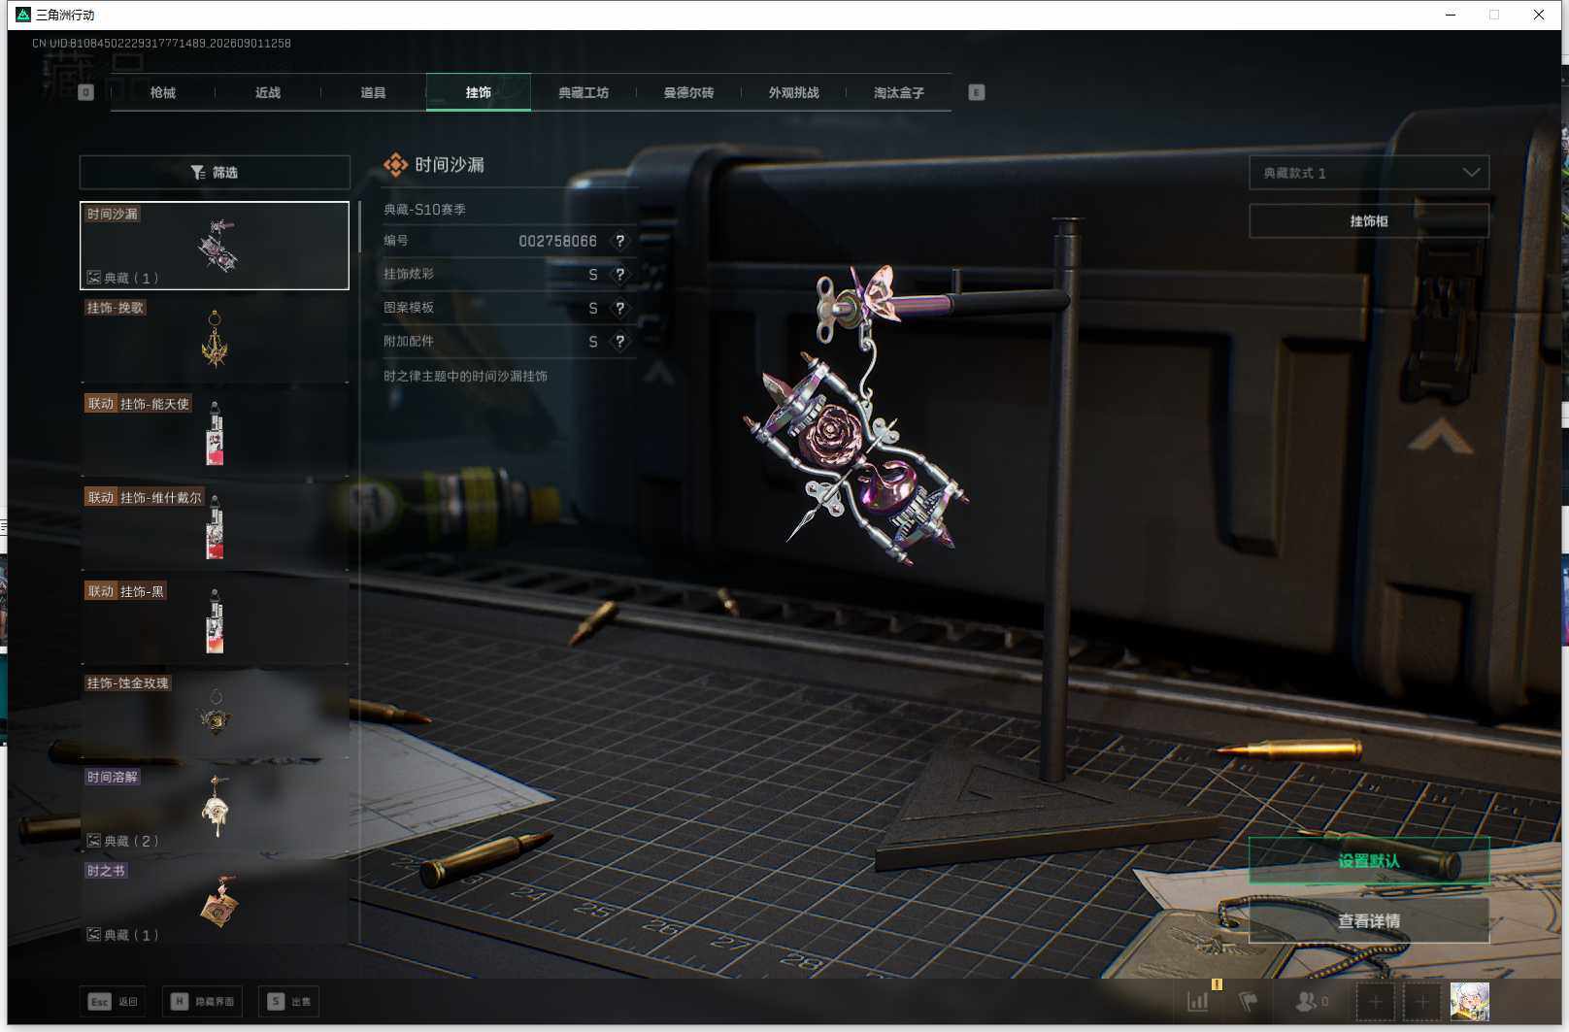Image resolution: width=1569 pixels, height=1032 pixels.
Task: Show help for 附加配件 rating
Action: [x=620, y=342]
